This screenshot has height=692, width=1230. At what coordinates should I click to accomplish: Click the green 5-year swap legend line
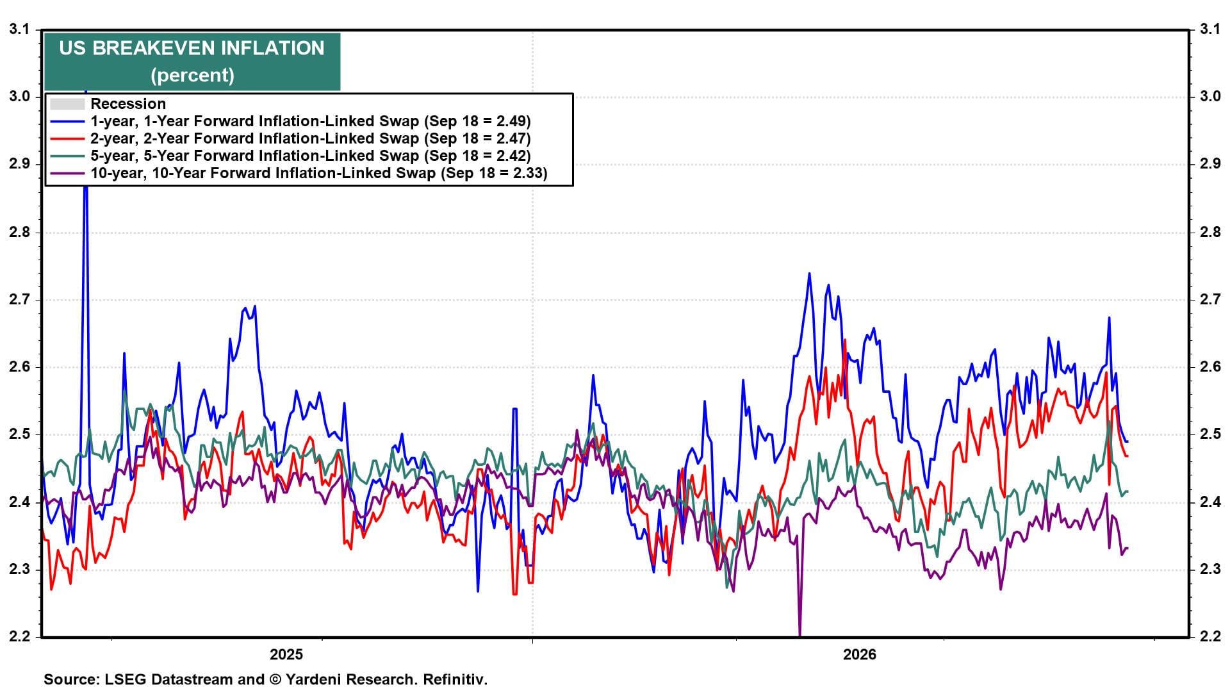pos(67,156)
